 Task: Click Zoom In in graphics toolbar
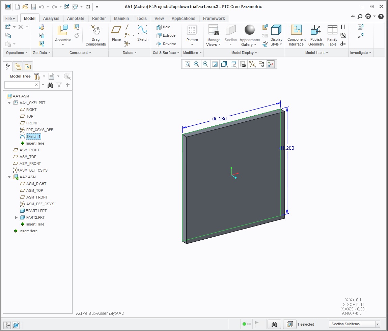click(x=197, y=64)
